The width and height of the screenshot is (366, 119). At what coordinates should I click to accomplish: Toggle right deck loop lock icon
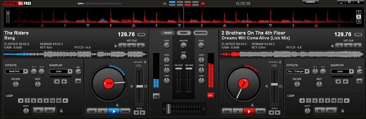click(342, 111)
